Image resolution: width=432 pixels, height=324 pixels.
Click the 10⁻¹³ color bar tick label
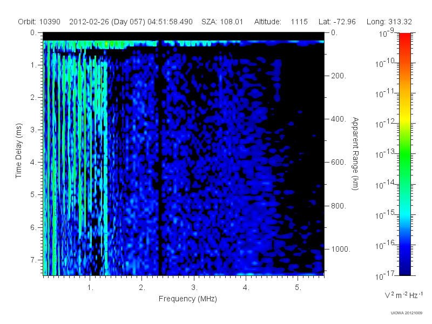pos(386,154)
